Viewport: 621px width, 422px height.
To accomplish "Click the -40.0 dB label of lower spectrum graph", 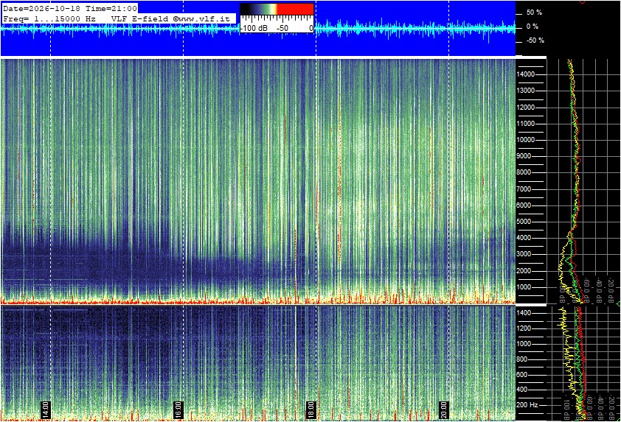I will click(600, 407).
